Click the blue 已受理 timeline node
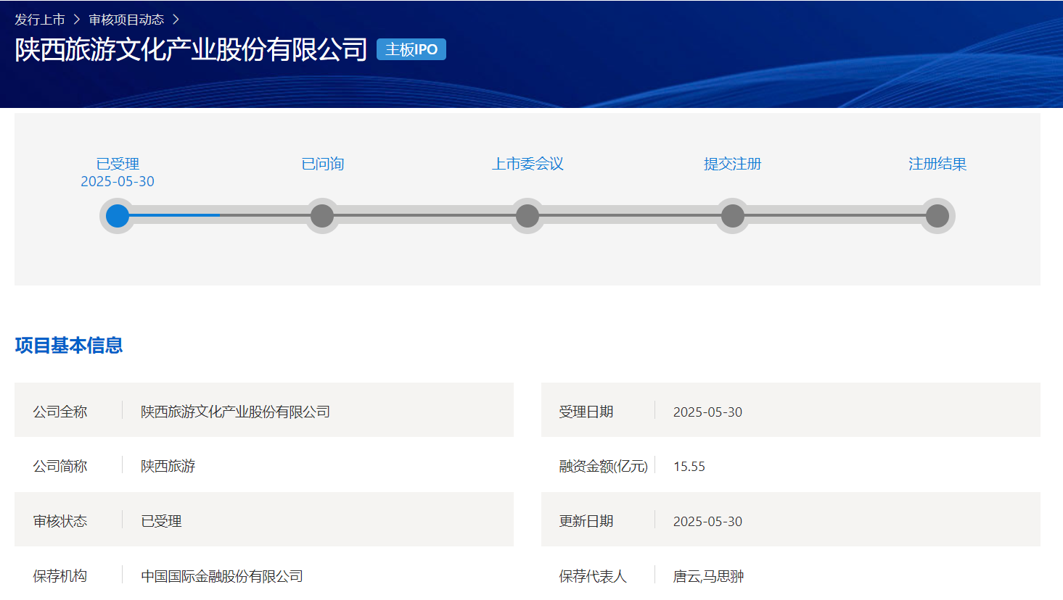Screen dimensions: 1063x600 (118, 216)
